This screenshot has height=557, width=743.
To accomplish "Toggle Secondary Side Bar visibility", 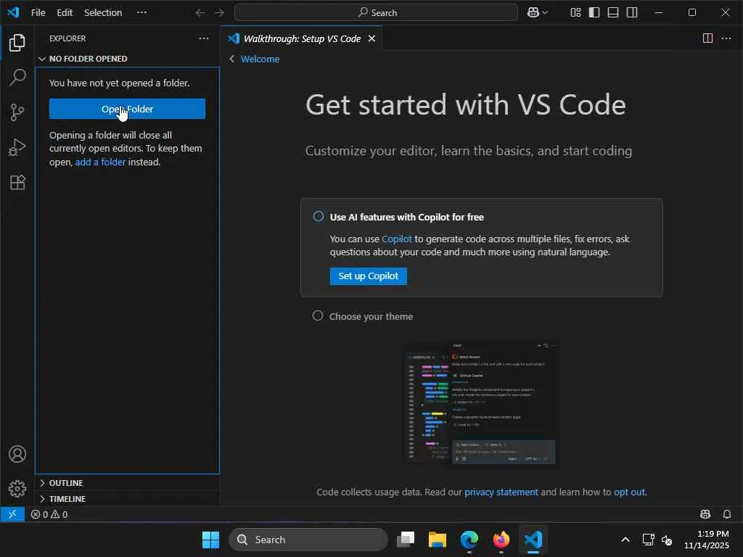I will 632,12.
